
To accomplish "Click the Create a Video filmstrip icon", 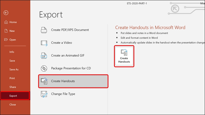I will [x=44, y=43].
